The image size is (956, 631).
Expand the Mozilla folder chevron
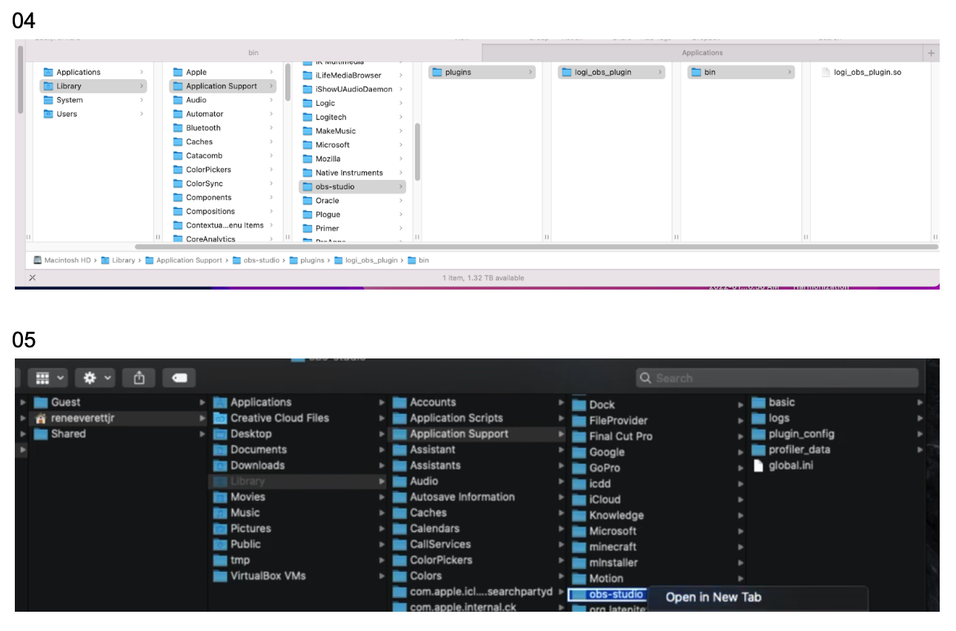(x=401, y=158)
